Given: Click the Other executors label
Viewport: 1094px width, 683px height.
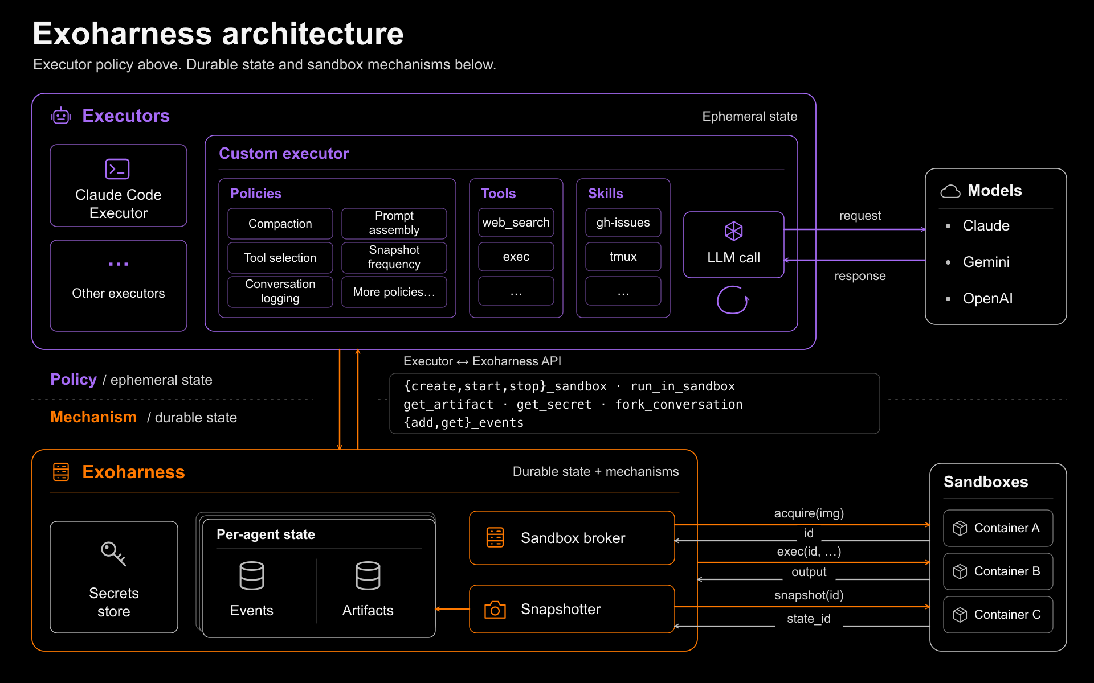Looking at the screenshot, I should 119,293.
